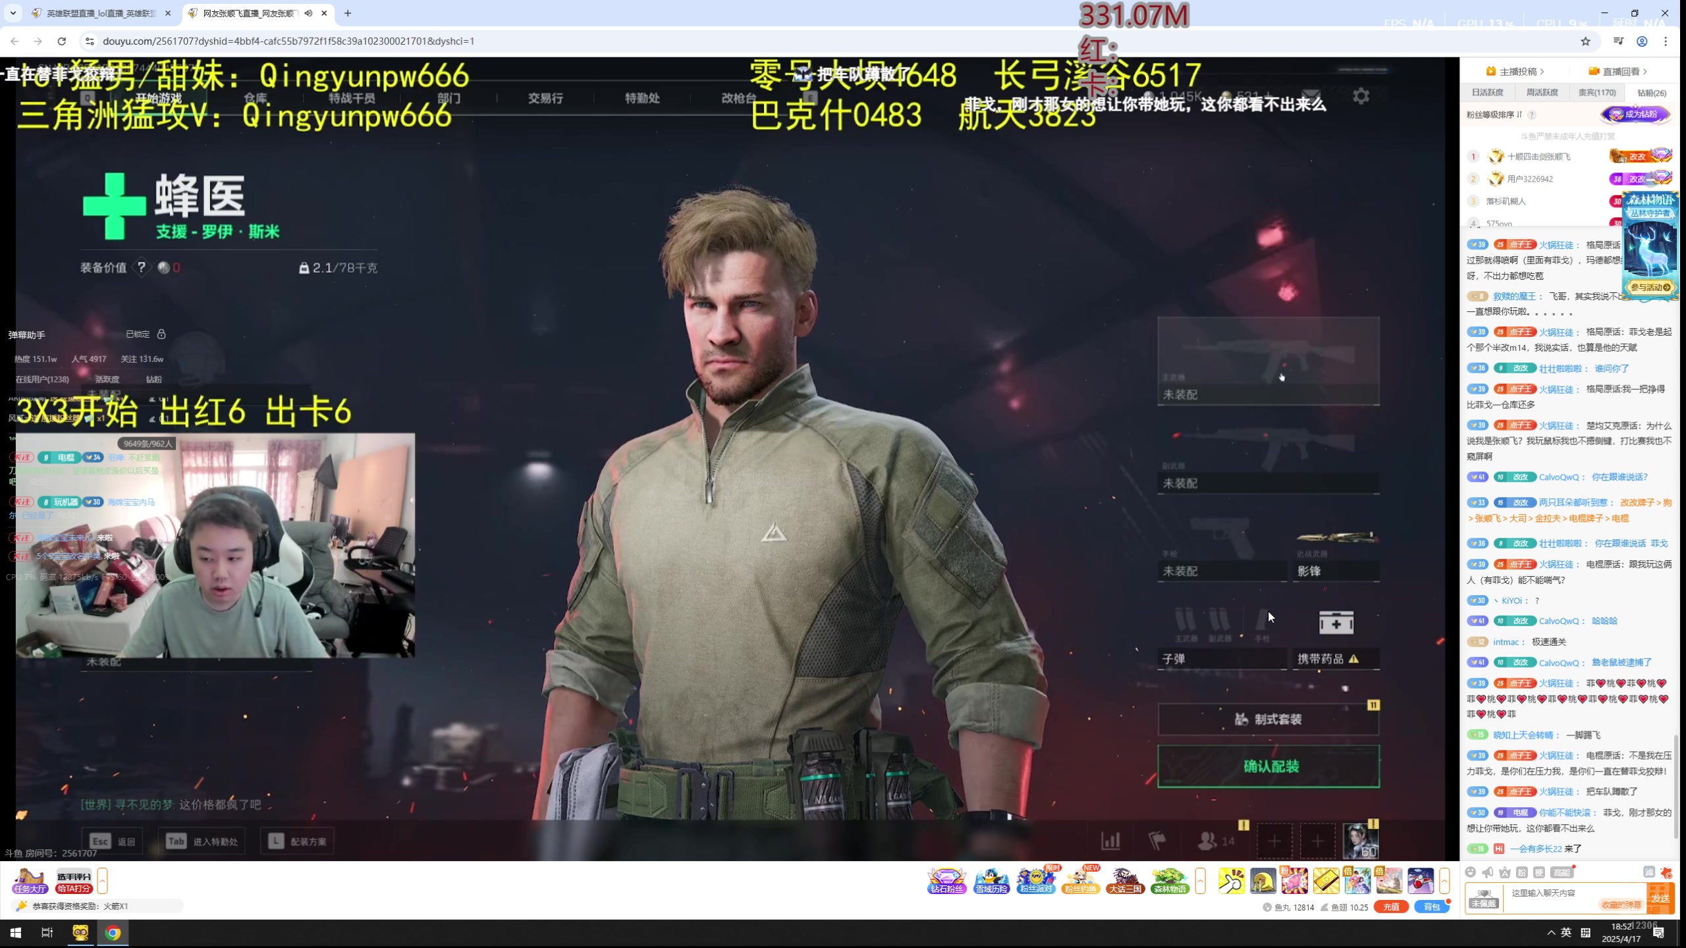Select the 影锋 melee weapon slot
This screenshot has height=948, width=1686.
[x=1336, y=552]
